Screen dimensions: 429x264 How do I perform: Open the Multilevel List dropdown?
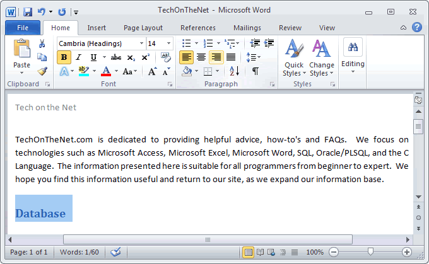click(x=237, y=43)
